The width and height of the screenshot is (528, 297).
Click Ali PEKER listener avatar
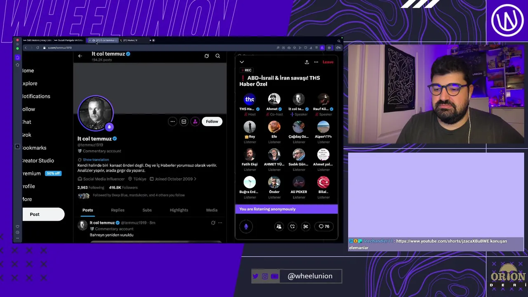299,182
